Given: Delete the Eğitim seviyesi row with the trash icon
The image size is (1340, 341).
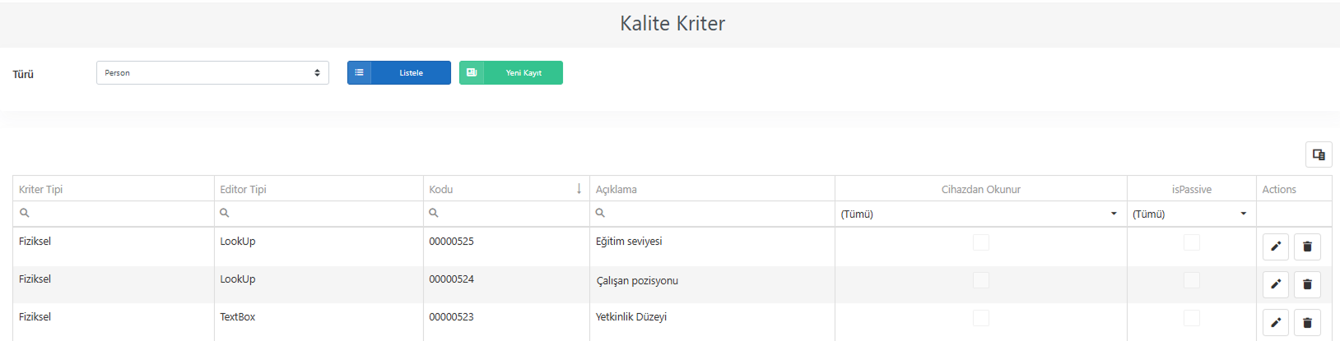Looking at the screenshot, I should click(1307, 247).
